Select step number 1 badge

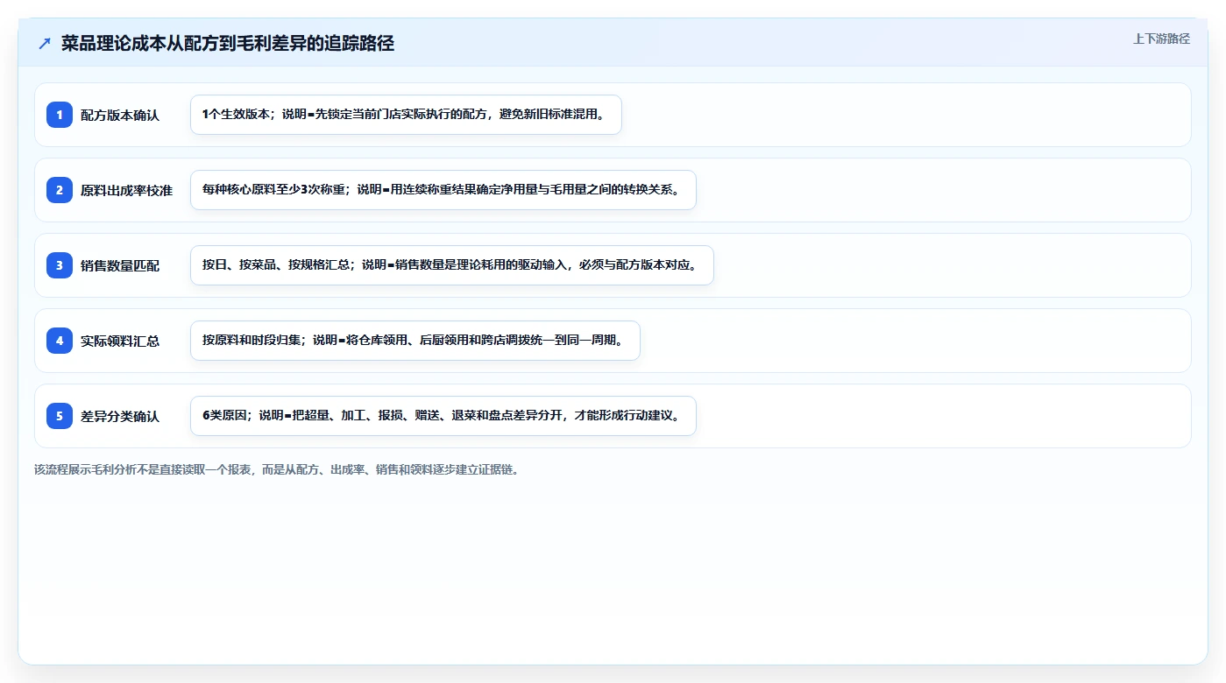[x=60, y=115]
